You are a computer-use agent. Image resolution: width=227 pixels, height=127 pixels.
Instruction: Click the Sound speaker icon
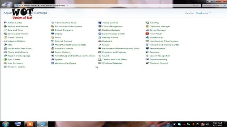[100, 56]
